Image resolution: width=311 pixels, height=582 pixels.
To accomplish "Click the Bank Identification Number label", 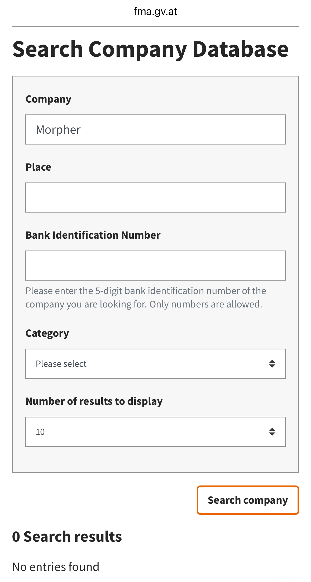I will tap(93, 235).
